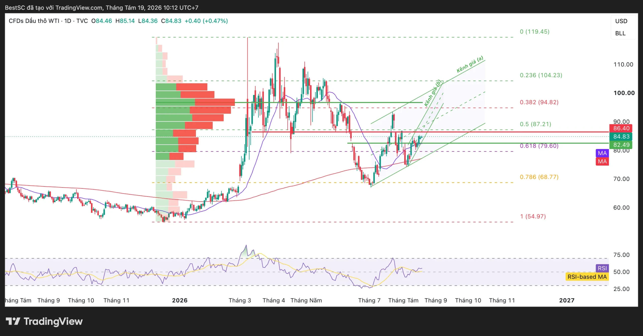Click the purple RSI label tag
This screenshot has height=336, width=643.
(602, 268)
